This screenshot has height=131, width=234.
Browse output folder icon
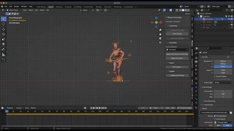tap(231, 112)
